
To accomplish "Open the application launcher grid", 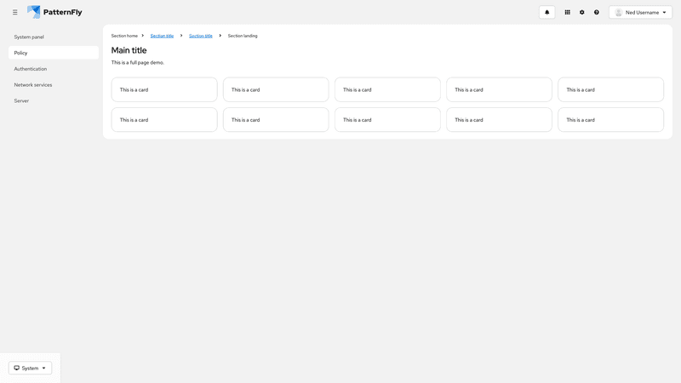I will click(568, 12).
